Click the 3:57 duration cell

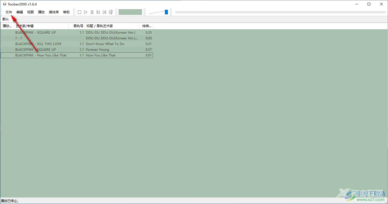149,50
